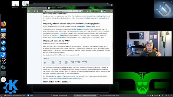173x97 pixels.
Task: Click the 4:11 PM clock
Action: pyautogui.click(x=165, y=95)
